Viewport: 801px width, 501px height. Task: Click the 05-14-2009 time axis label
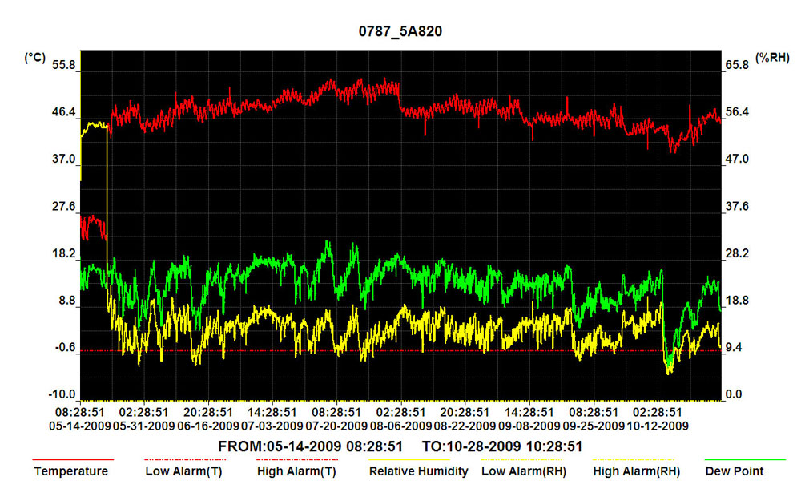pos(80,426)
